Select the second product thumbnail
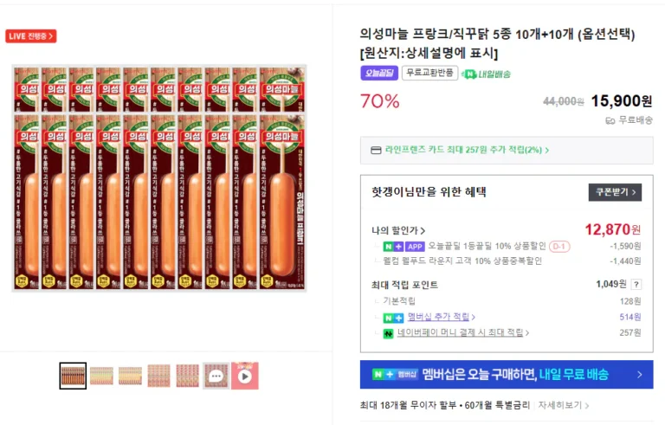The image size is (665, 425). 101,376
